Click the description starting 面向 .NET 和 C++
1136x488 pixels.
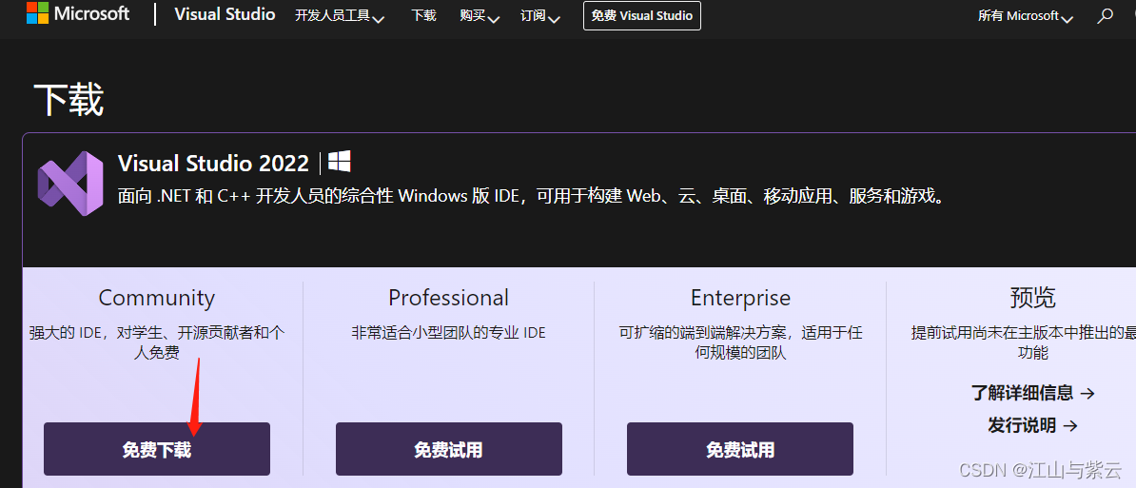click(533, 196)
